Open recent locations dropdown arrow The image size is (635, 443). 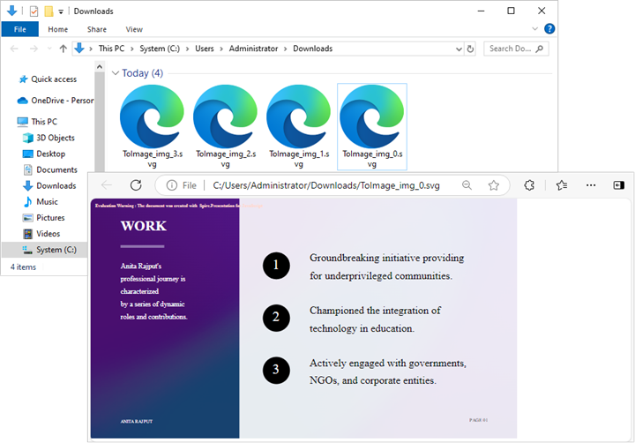49,49
